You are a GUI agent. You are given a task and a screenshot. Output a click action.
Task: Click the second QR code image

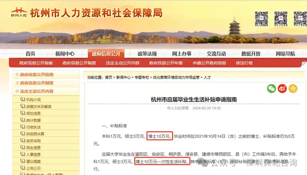tap(281, 19)
